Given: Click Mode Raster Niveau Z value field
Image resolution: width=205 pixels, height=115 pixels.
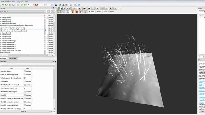Looking at the screenshot, I should pos(28,88).
